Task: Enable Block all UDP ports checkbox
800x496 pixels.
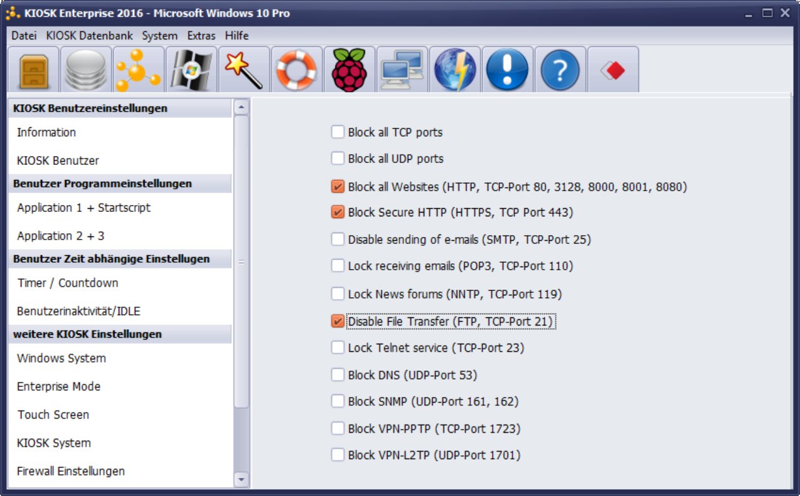Action: (338, 158)
